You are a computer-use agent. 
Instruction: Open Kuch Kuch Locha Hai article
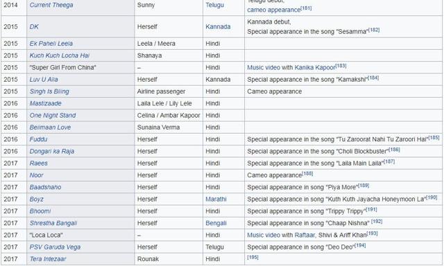(60, 55)
